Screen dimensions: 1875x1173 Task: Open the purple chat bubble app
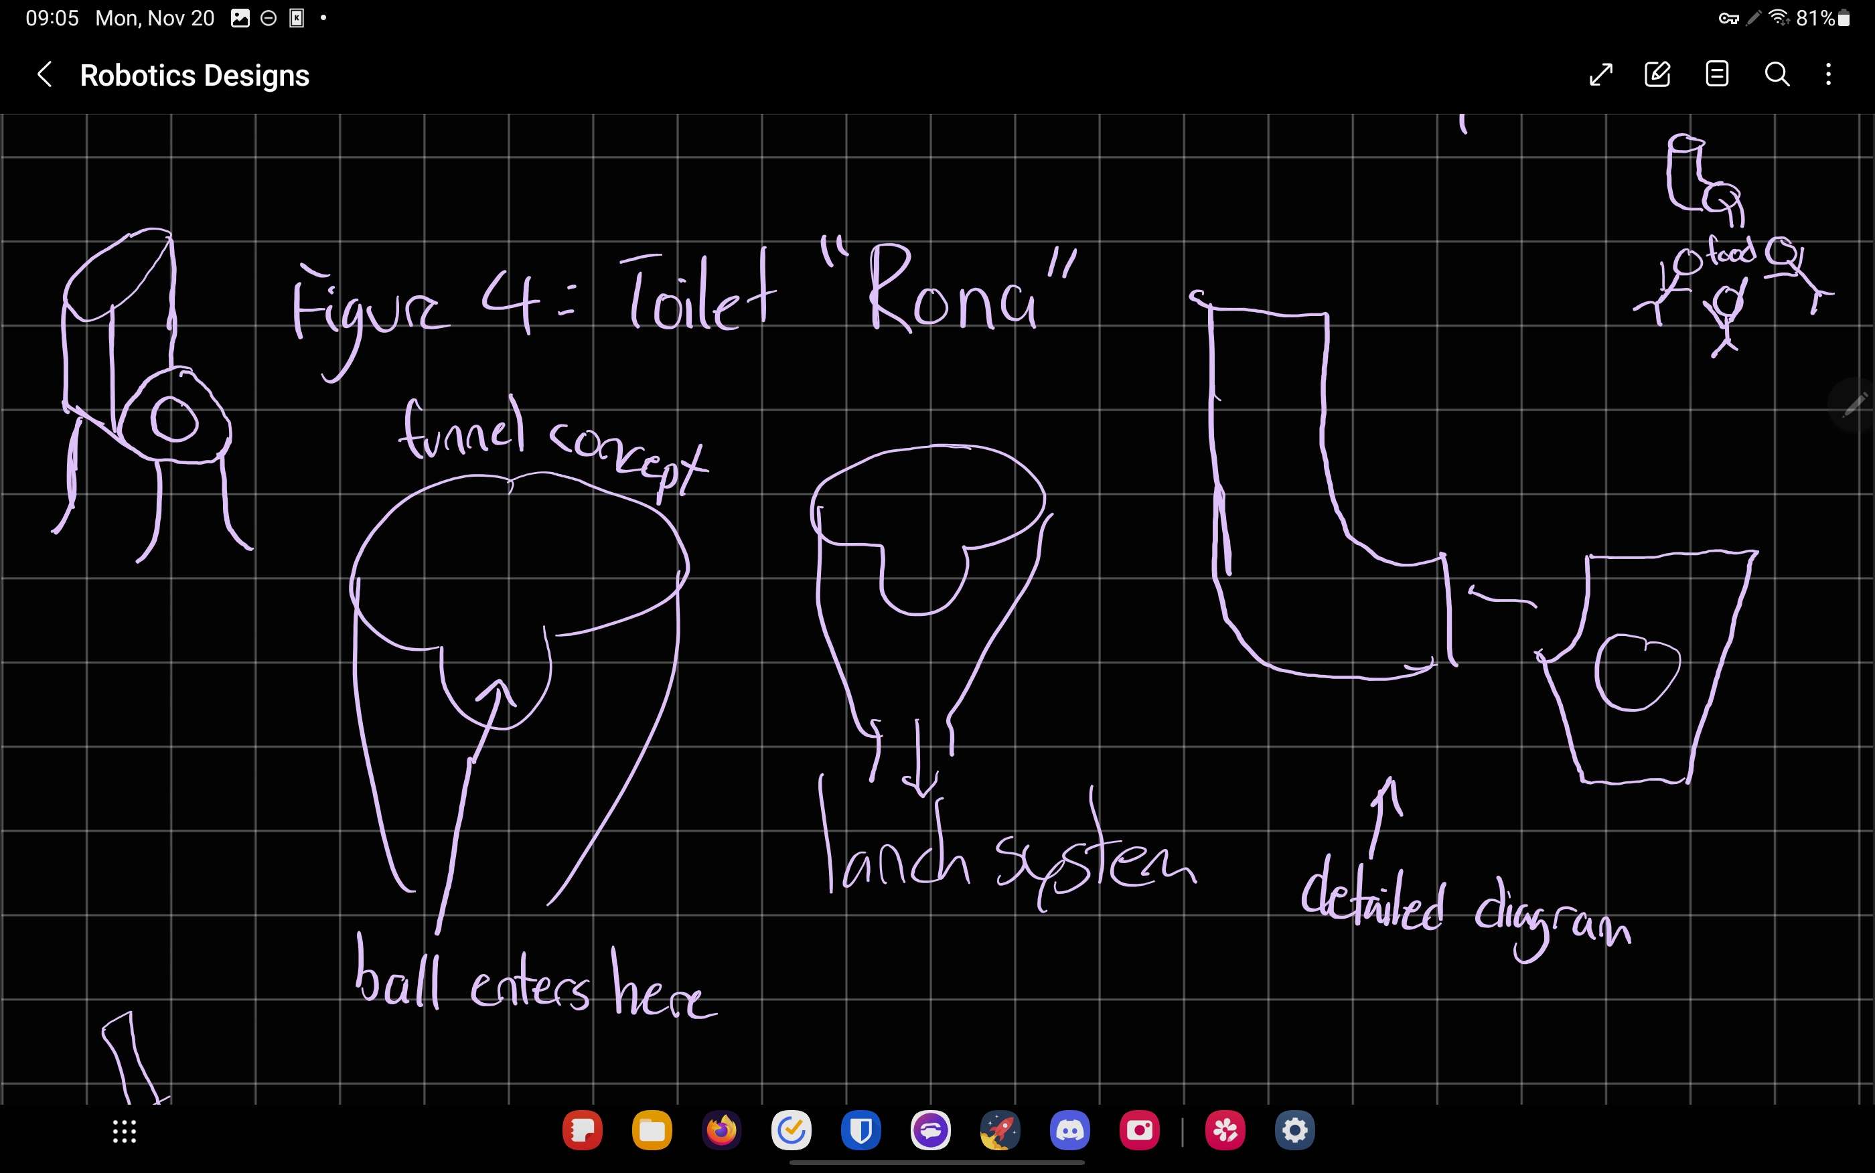pyautogui.click(x=930, y=1131)
